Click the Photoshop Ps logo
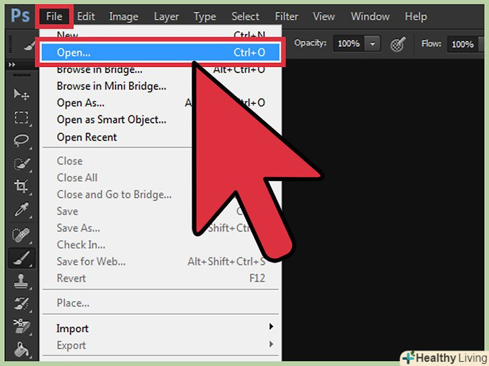 click(x=20, y=15)
